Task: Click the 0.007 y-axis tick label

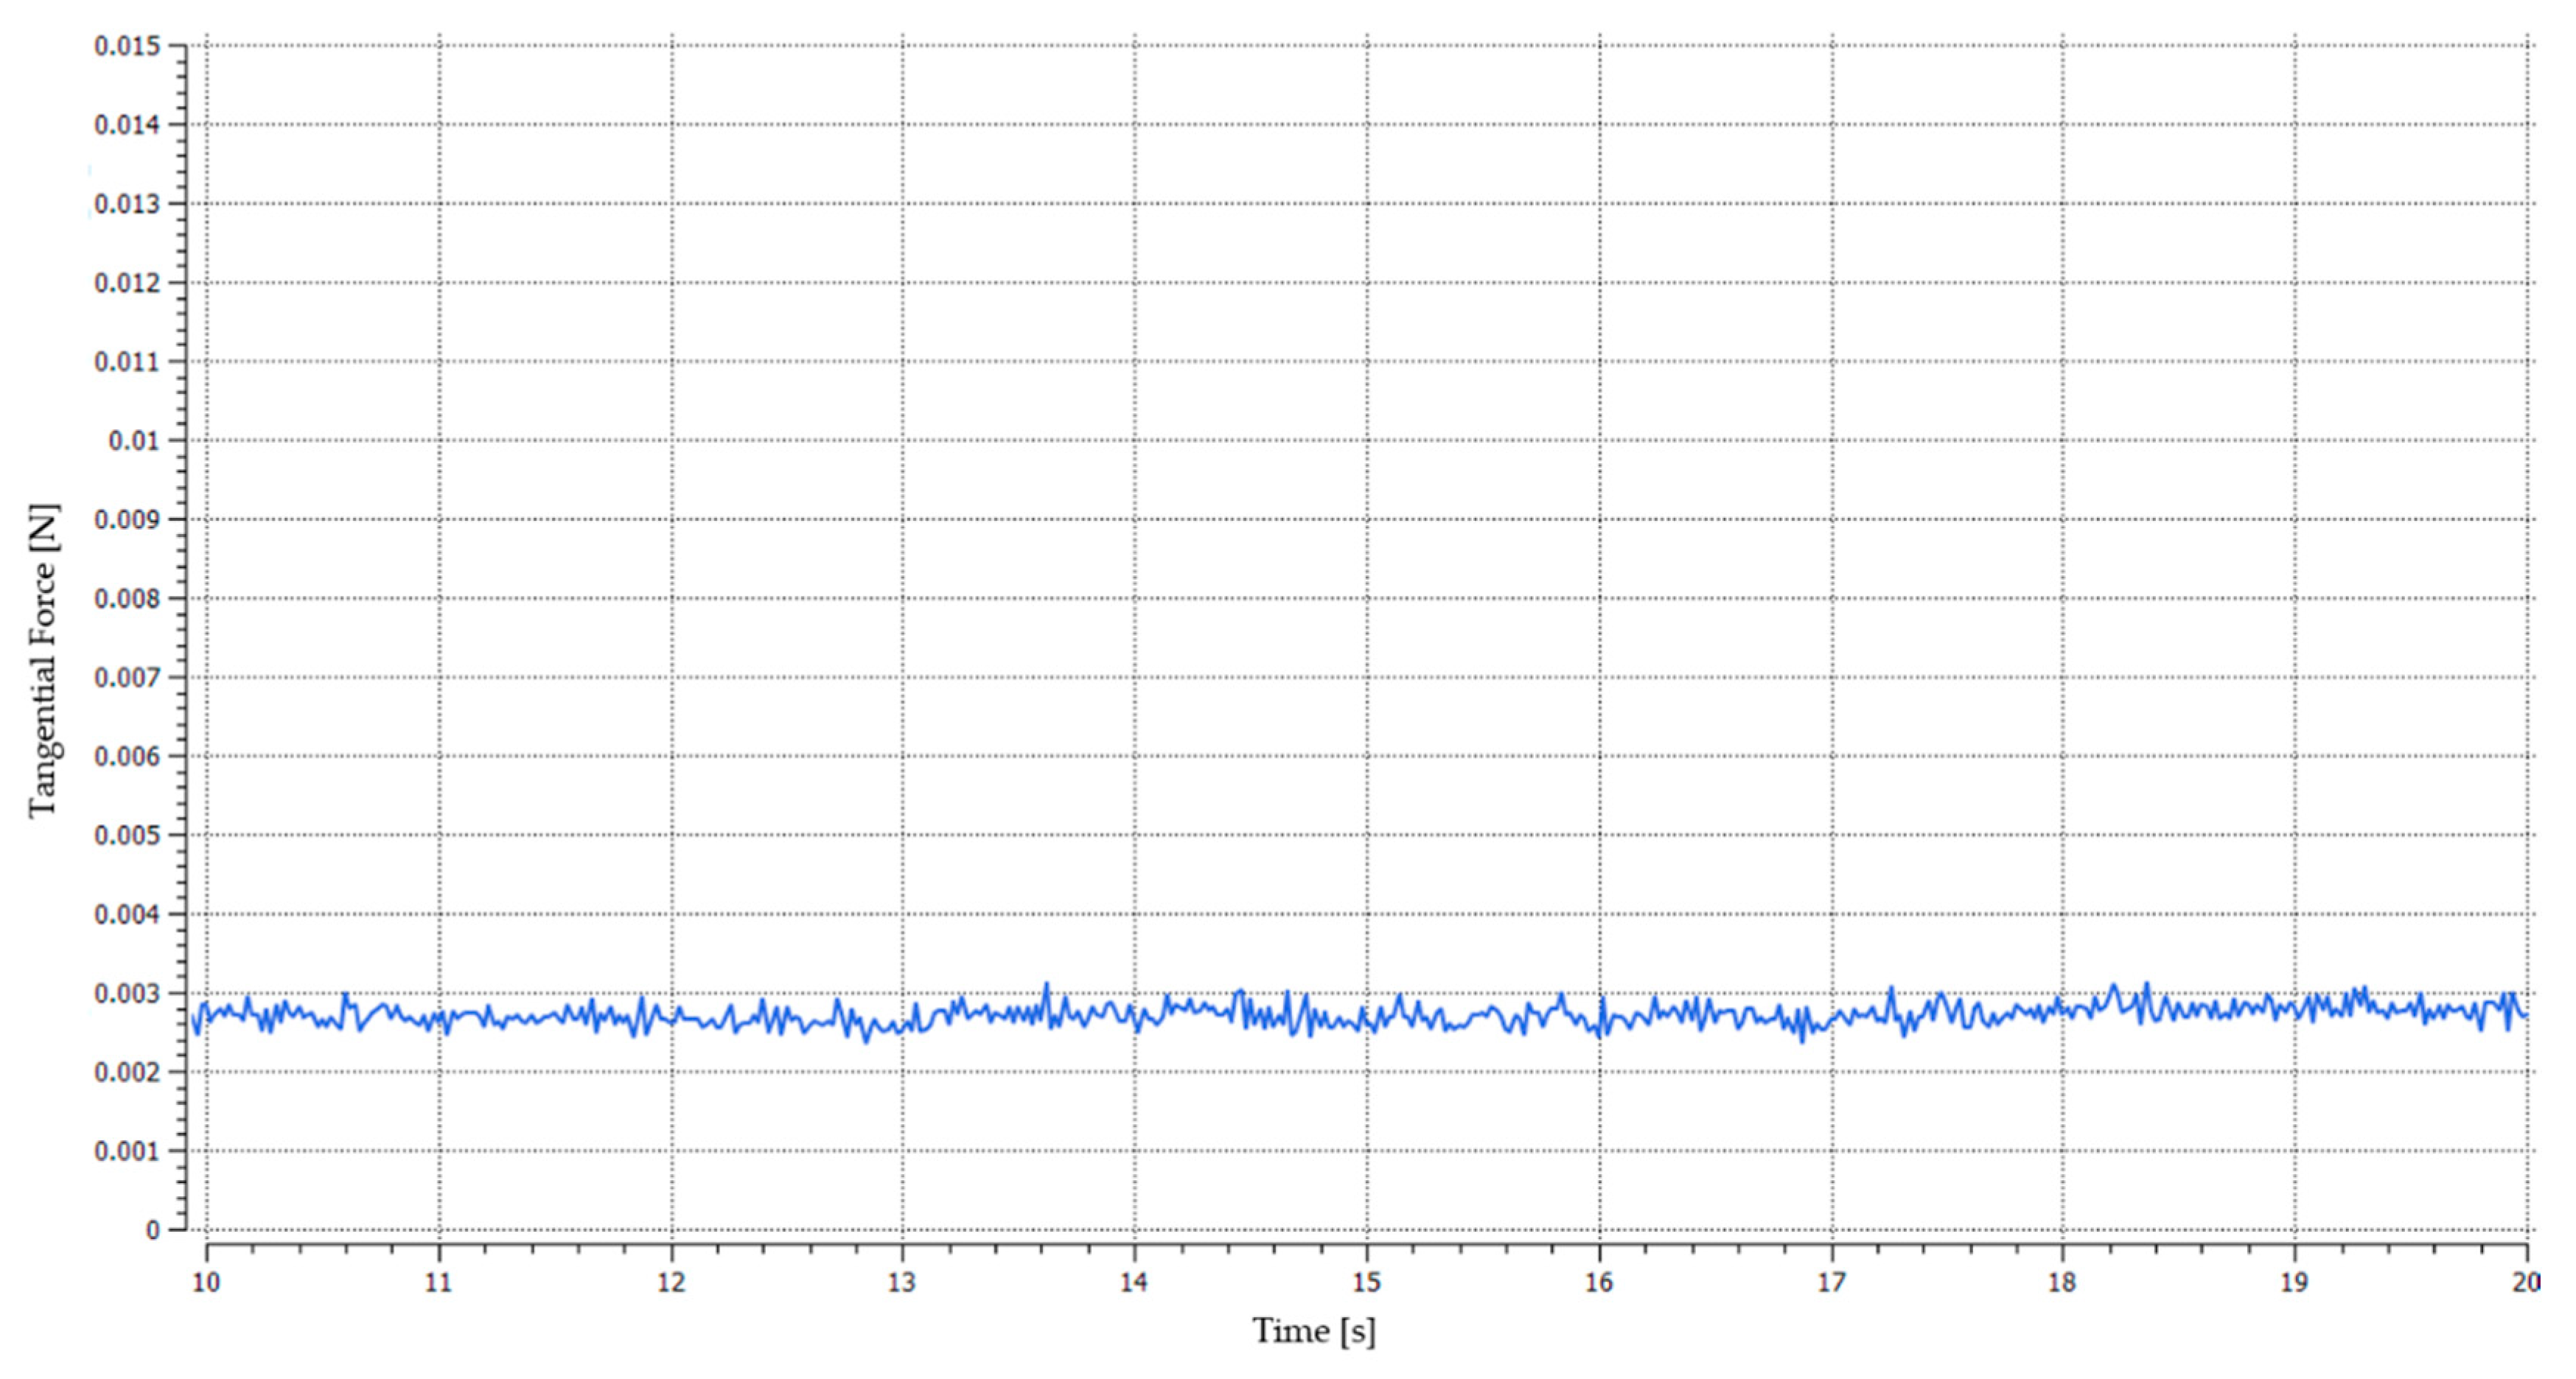Action: click(x=126, y=678)
